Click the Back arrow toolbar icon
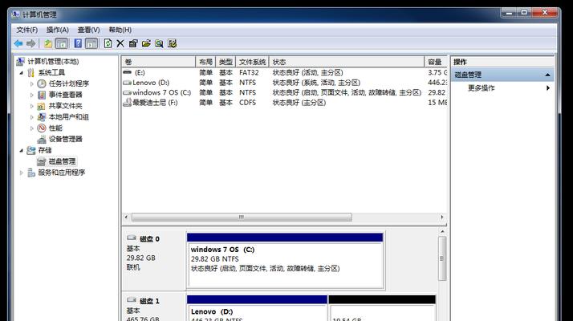This screenshot has width=573, height=321. [18, 44]
